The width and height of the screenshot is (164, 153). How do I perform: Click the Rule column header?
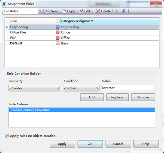32,21
